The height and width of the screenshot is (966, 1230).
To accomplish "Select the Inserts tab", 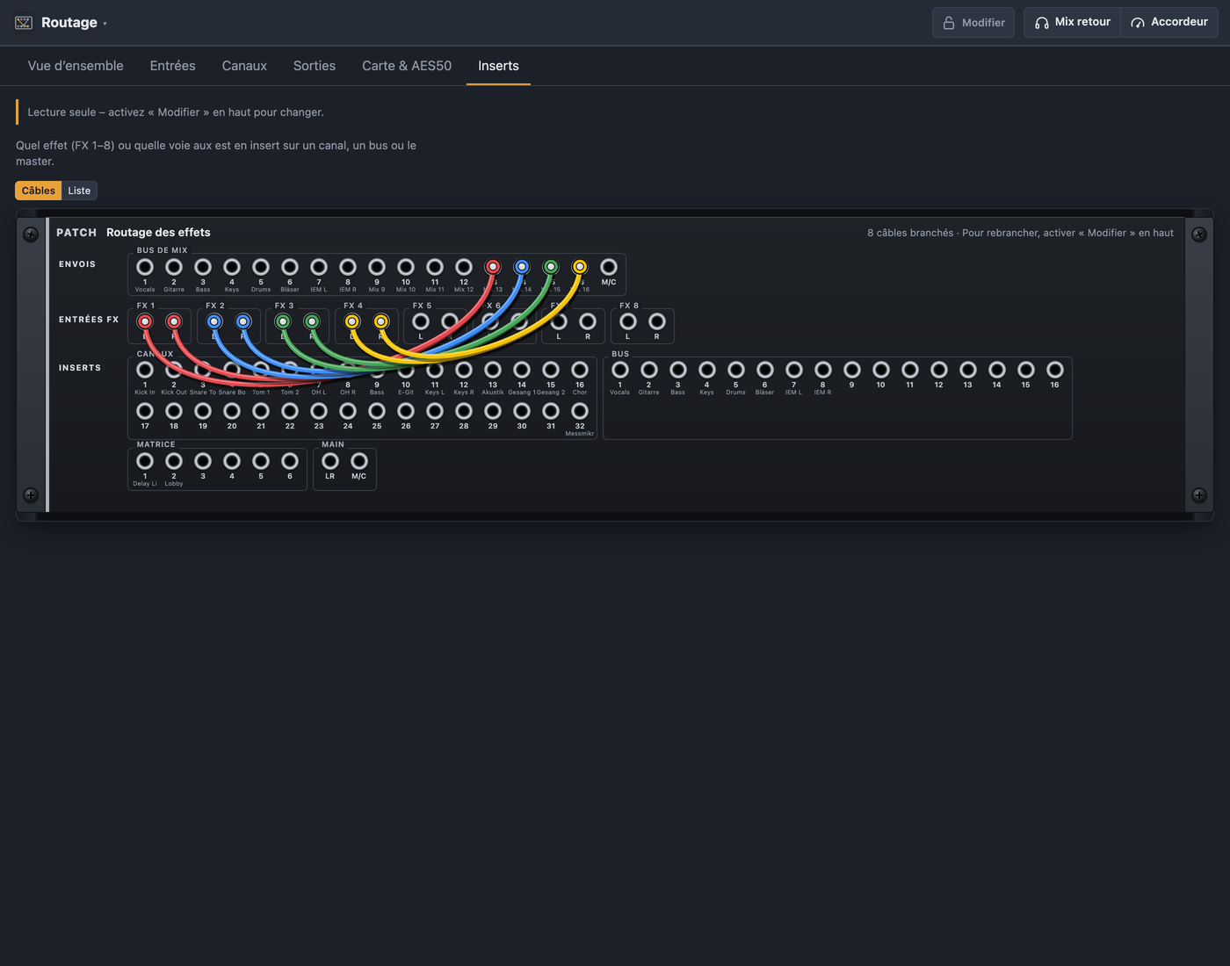I will 498,66.
